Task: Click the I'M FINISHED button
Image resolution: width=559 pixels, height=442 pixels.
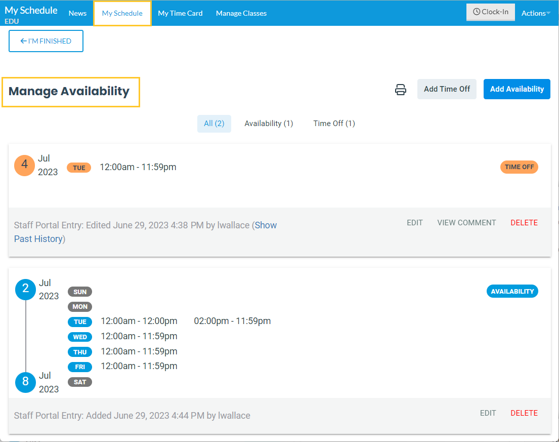Action: 46,41
